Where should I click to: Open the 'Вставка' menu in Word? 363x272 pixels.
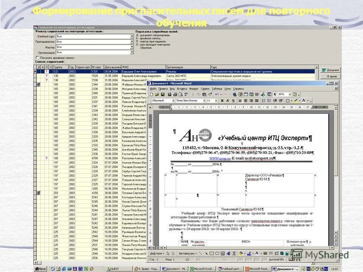(x=182, y=88)
